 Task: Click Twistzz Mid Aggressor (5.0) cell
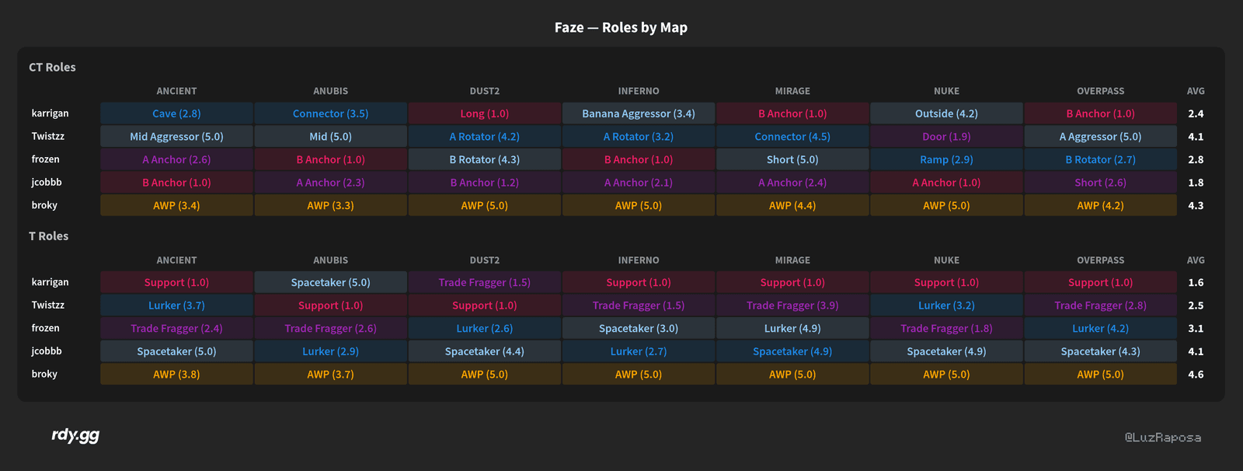tap(176, 137)
